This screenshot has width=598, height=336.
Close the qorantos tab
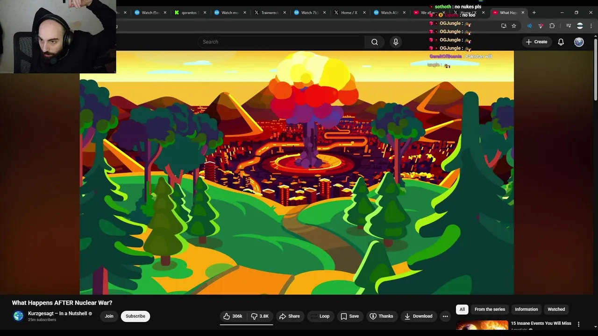(205, 13)
